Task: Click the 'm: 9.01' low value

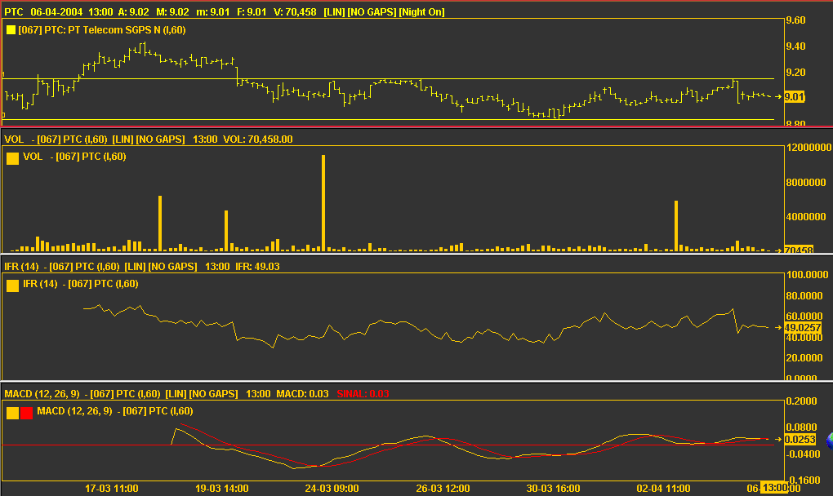Action: [212, 11]
